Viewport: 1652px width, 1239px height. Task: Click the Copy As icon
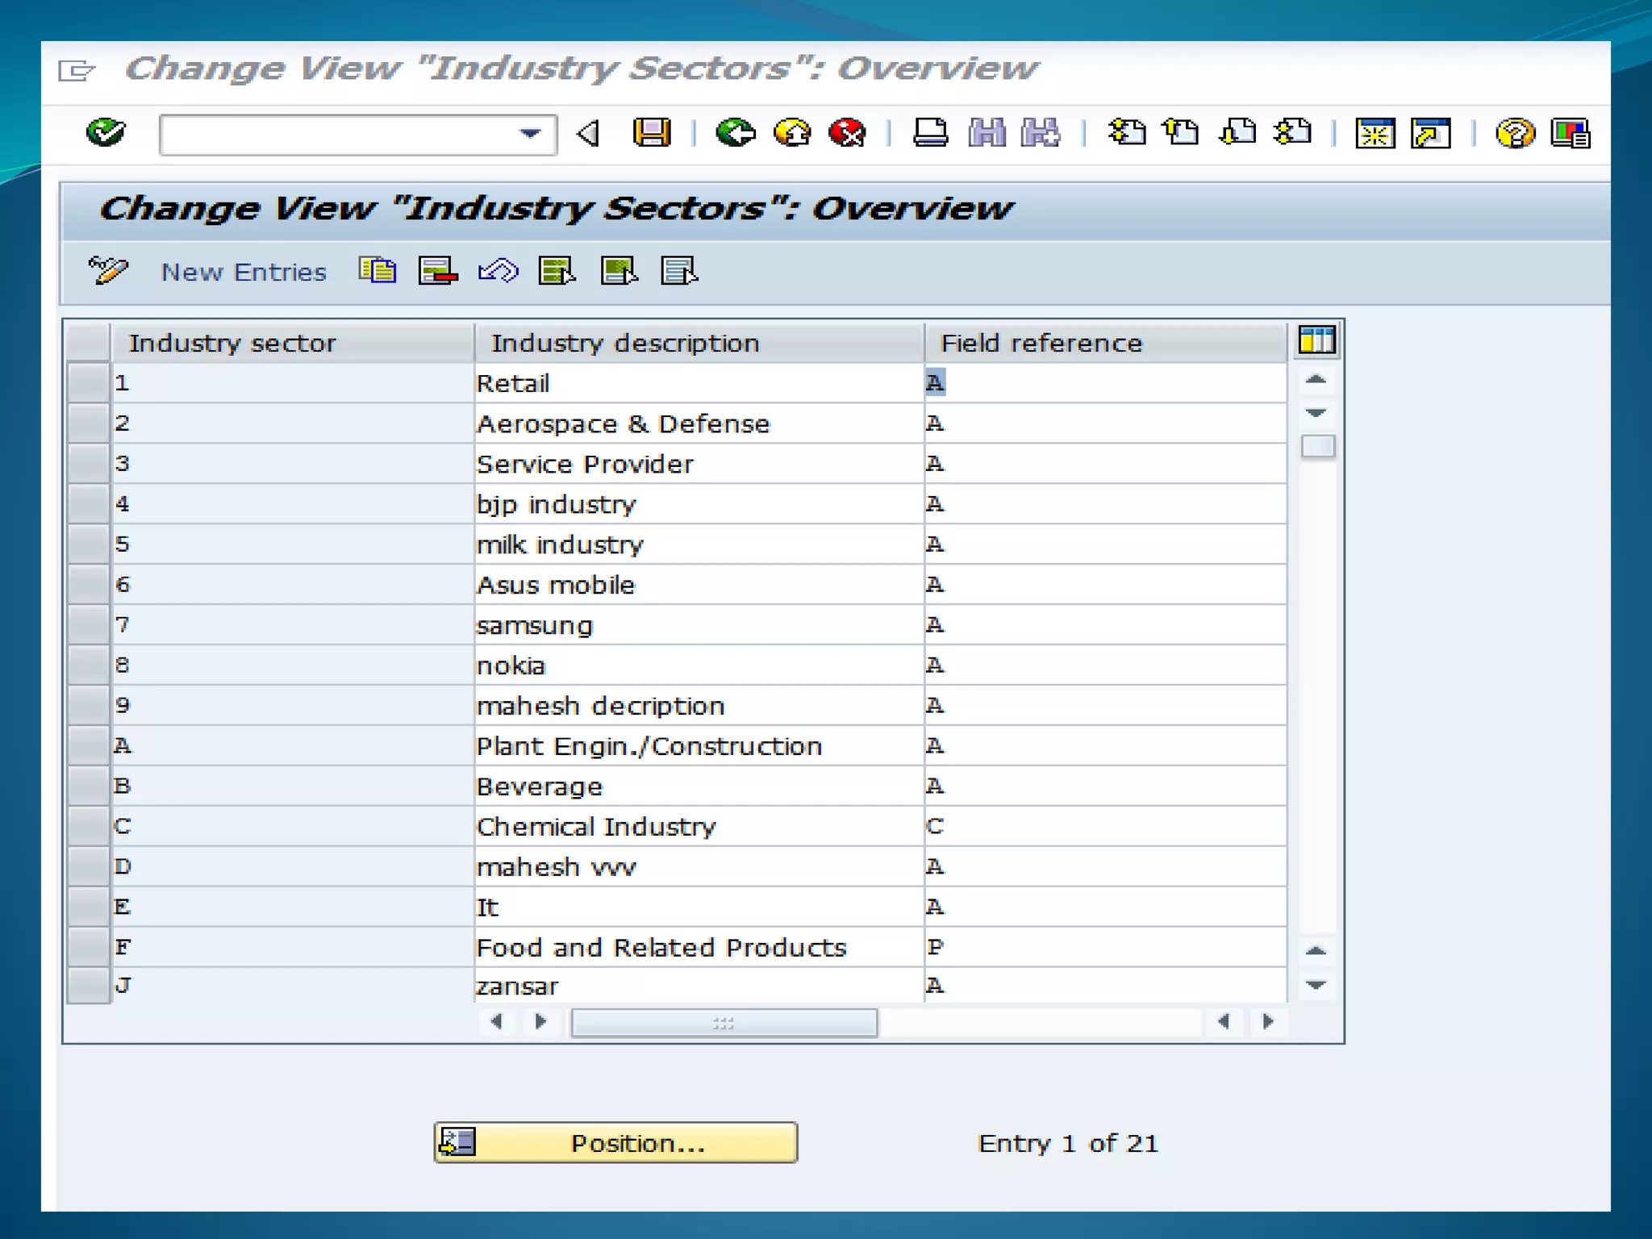(378, 271)
